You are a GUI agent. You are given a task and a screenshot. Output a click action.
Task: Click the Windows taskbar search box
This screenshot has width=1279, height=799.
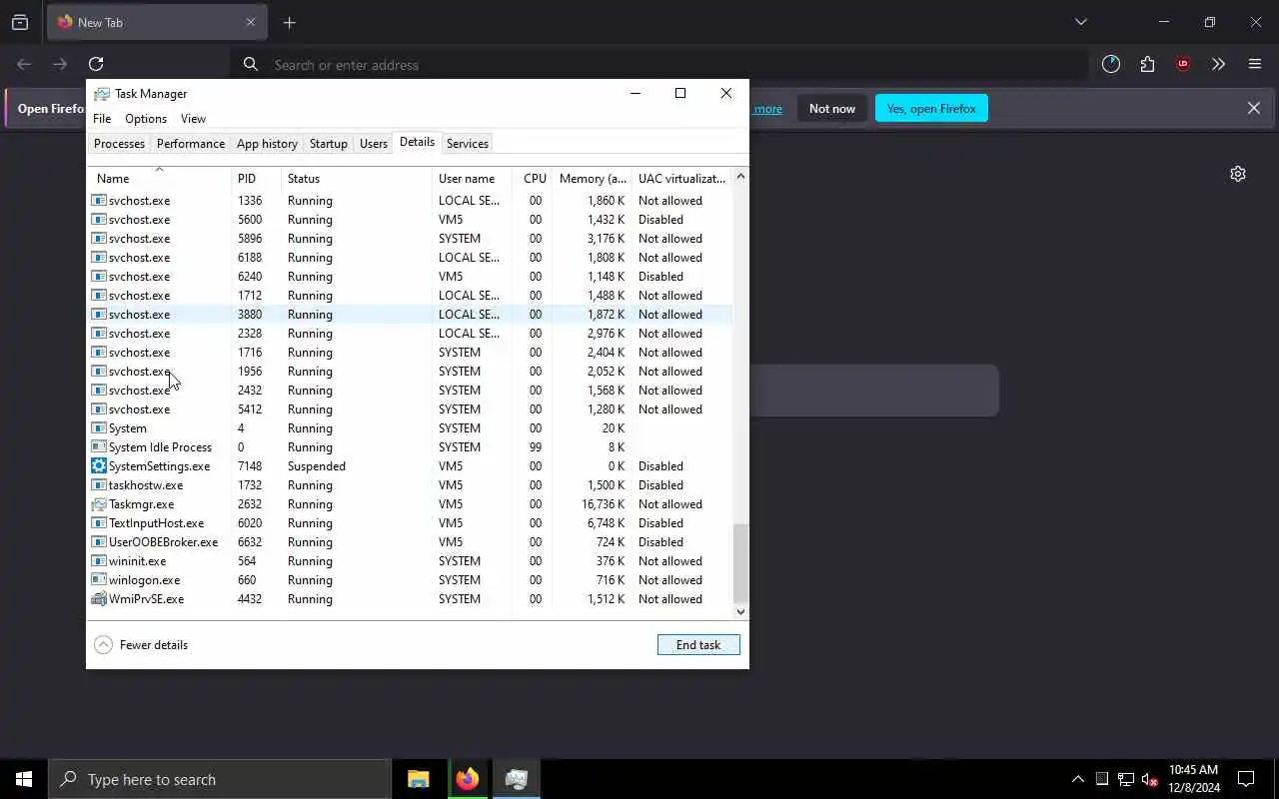coord(220,779)
